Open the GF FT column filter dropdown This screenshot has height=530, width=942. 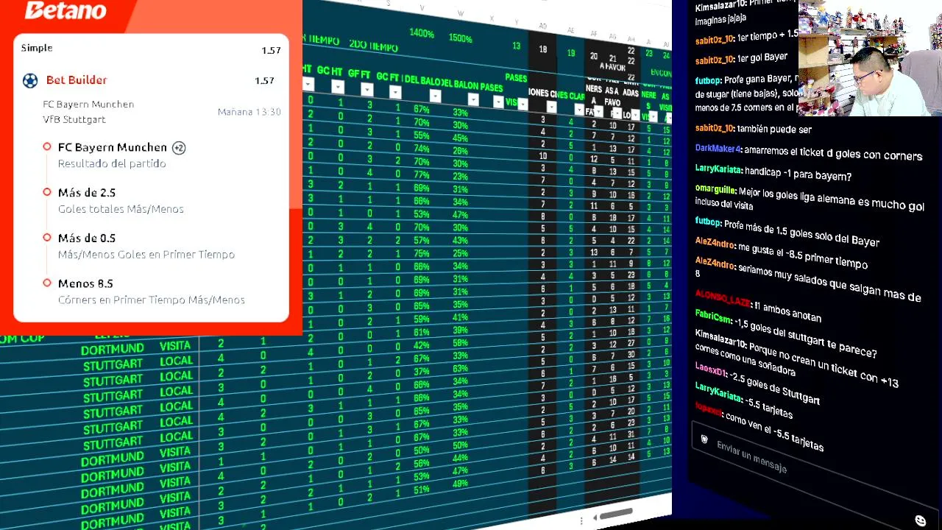click(366, 90)
